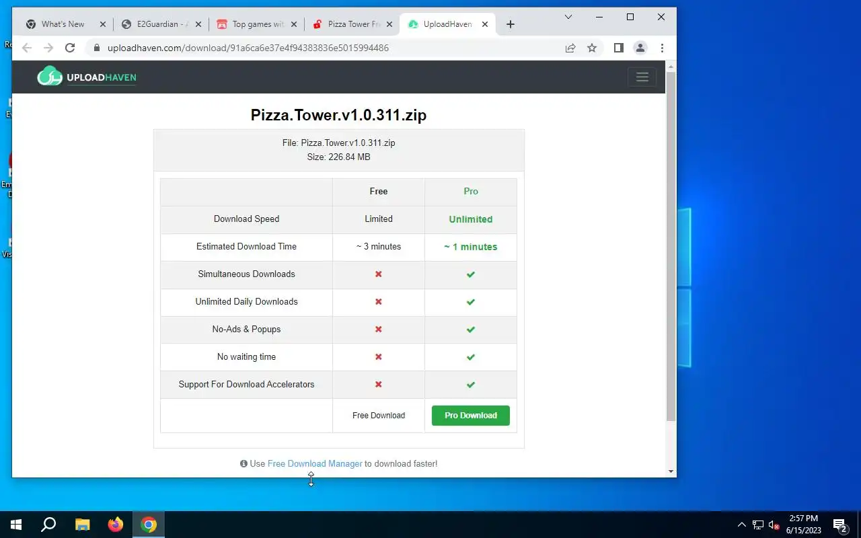The height and width of the screenshot is (538, 861).
Task: Open the tab search dropdown arrow
Action: tap(568, 17)
